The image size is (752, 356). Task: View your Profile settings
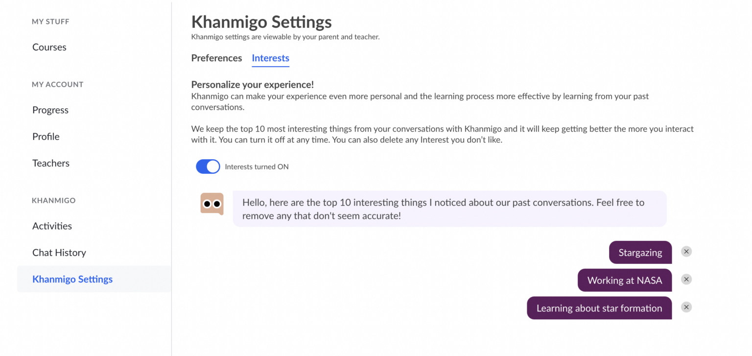(x=46, y=136)
